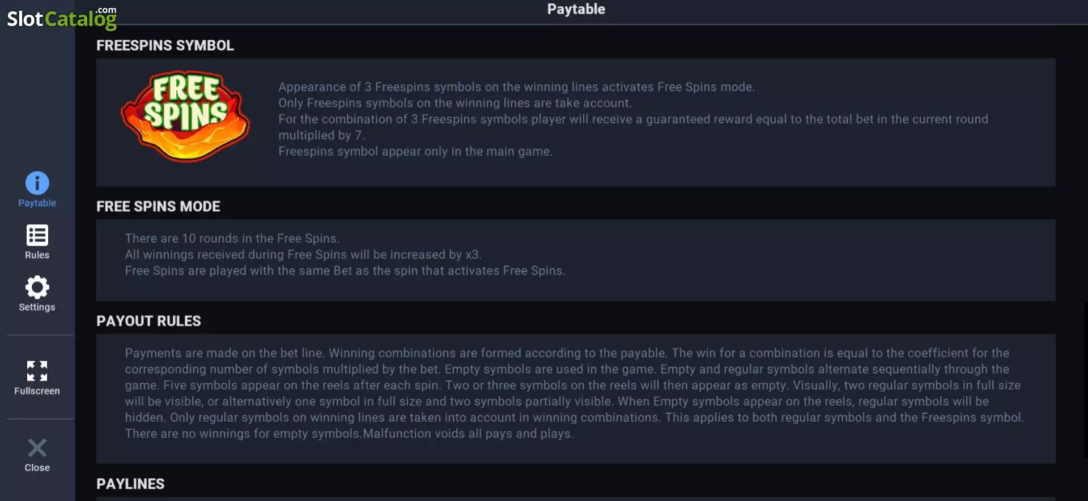Open the Paytable info icon
The height and width of the screenshot is (501, 1088).
pyautogui.click(x=37, y=183)
